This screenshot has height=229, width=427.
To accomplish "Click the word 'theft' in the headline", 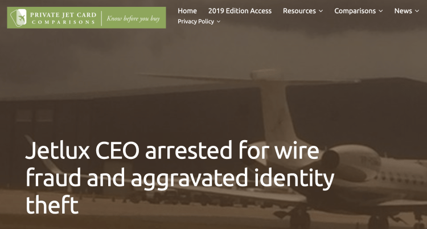I will coord(52,204).
